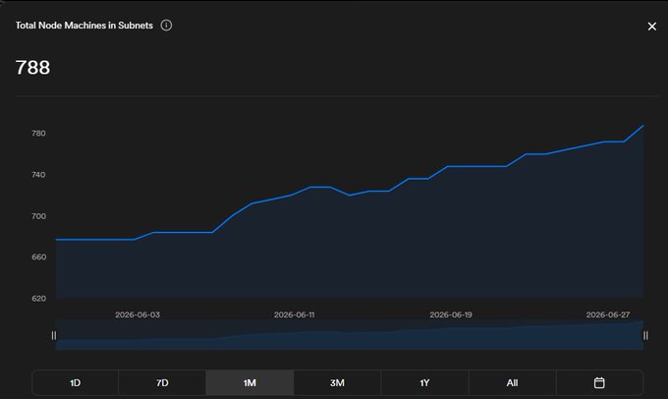Close the chart dialog with the X
668x399 pixels.
coord(652,27)
